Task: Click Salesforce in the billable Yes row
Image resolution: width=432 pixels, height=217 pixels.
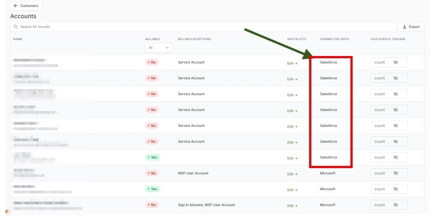Action: click(328, 157)
